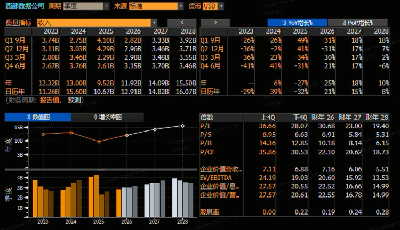The width and height of the screenshot is (400, 230).
Task: Open the 衡量指标 收入 metric selector
Action: [97, 23]
